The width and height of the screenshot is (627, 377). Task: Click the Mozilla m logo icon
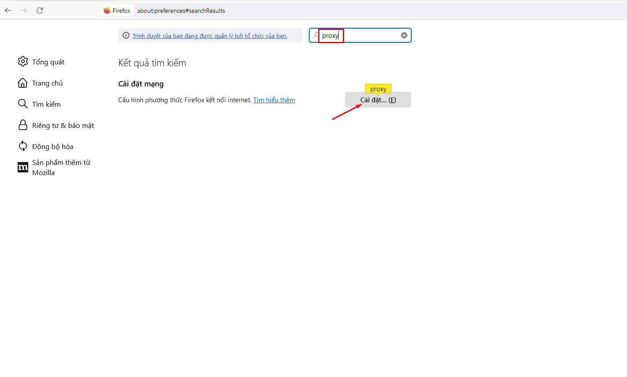[x=23, y=167]
